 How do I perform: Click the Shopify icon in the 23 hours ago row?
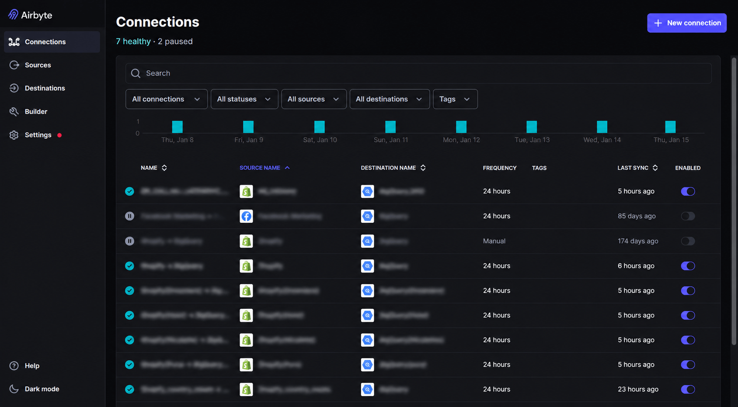pyautogui.click(x=247, y=390)
